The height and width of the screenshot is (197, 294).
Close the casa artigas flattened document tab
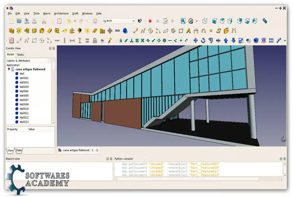[x=97, y=150]
